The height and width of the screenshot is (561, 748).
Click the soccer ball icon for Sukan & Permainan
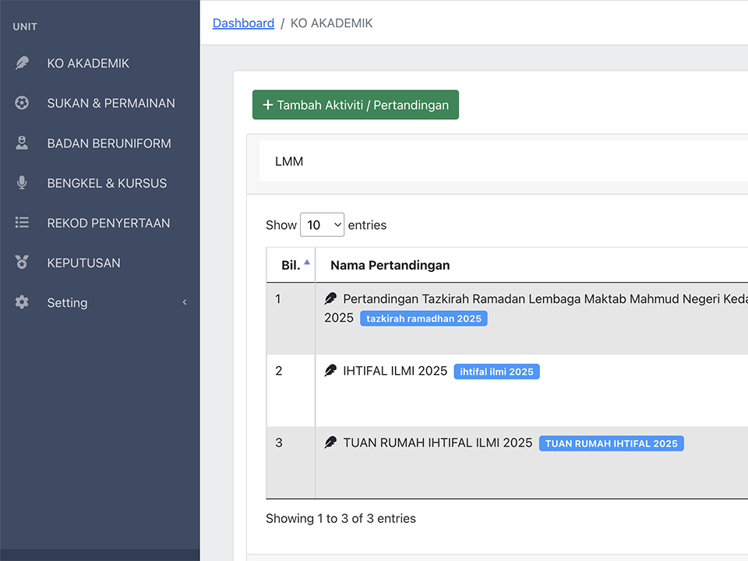pos(22,103)
